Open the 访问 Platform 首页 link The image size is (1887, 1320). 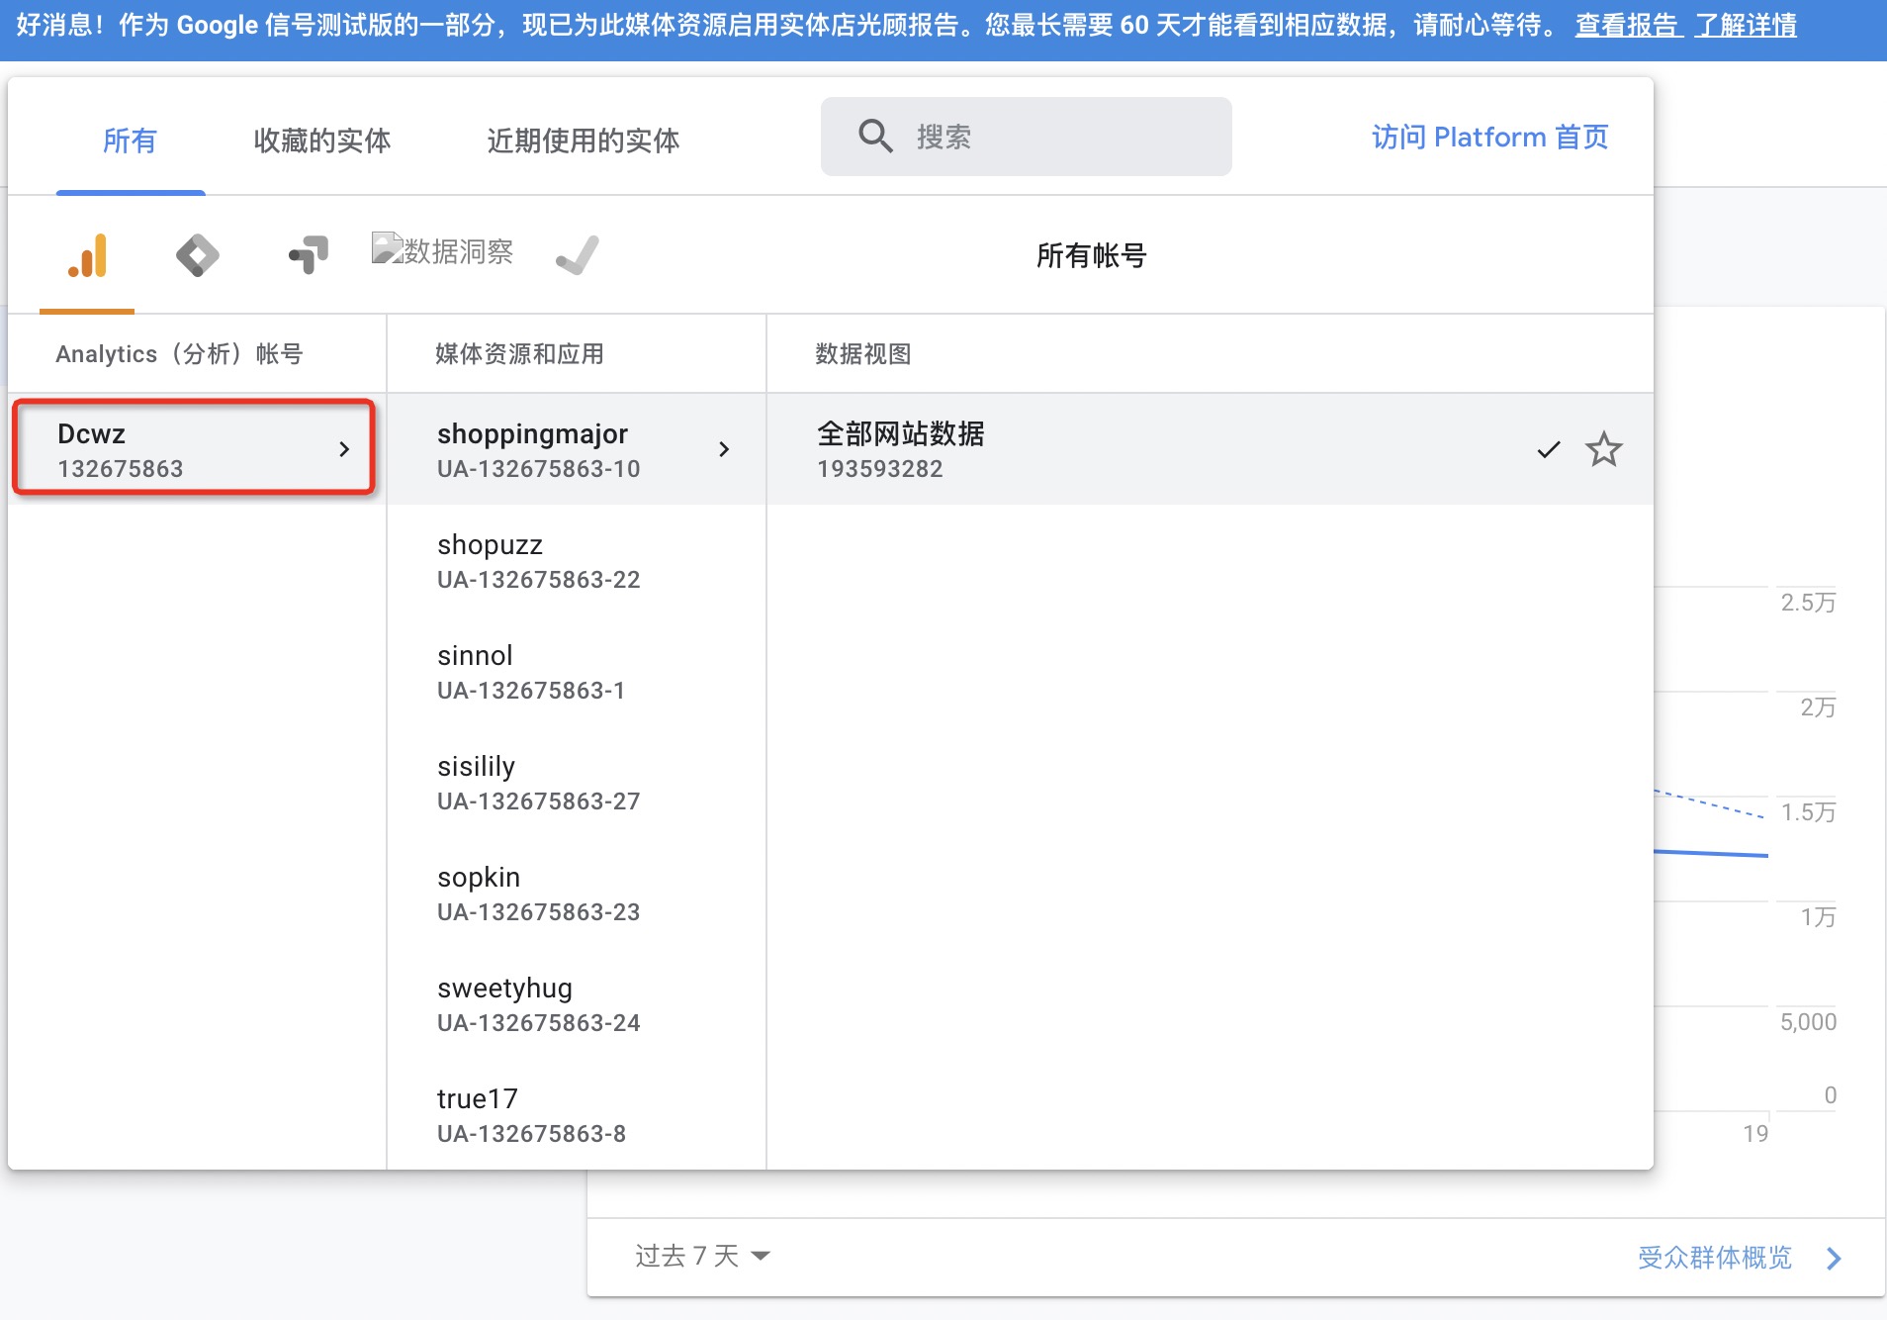tap(1489, 137)
